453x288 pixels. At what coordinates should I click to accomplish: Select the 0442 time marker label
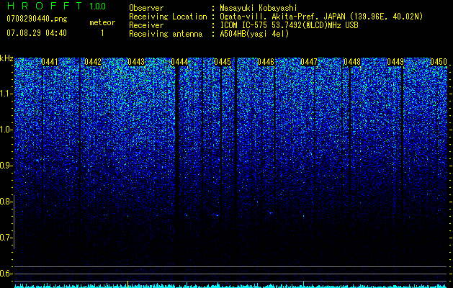point(93,62)
